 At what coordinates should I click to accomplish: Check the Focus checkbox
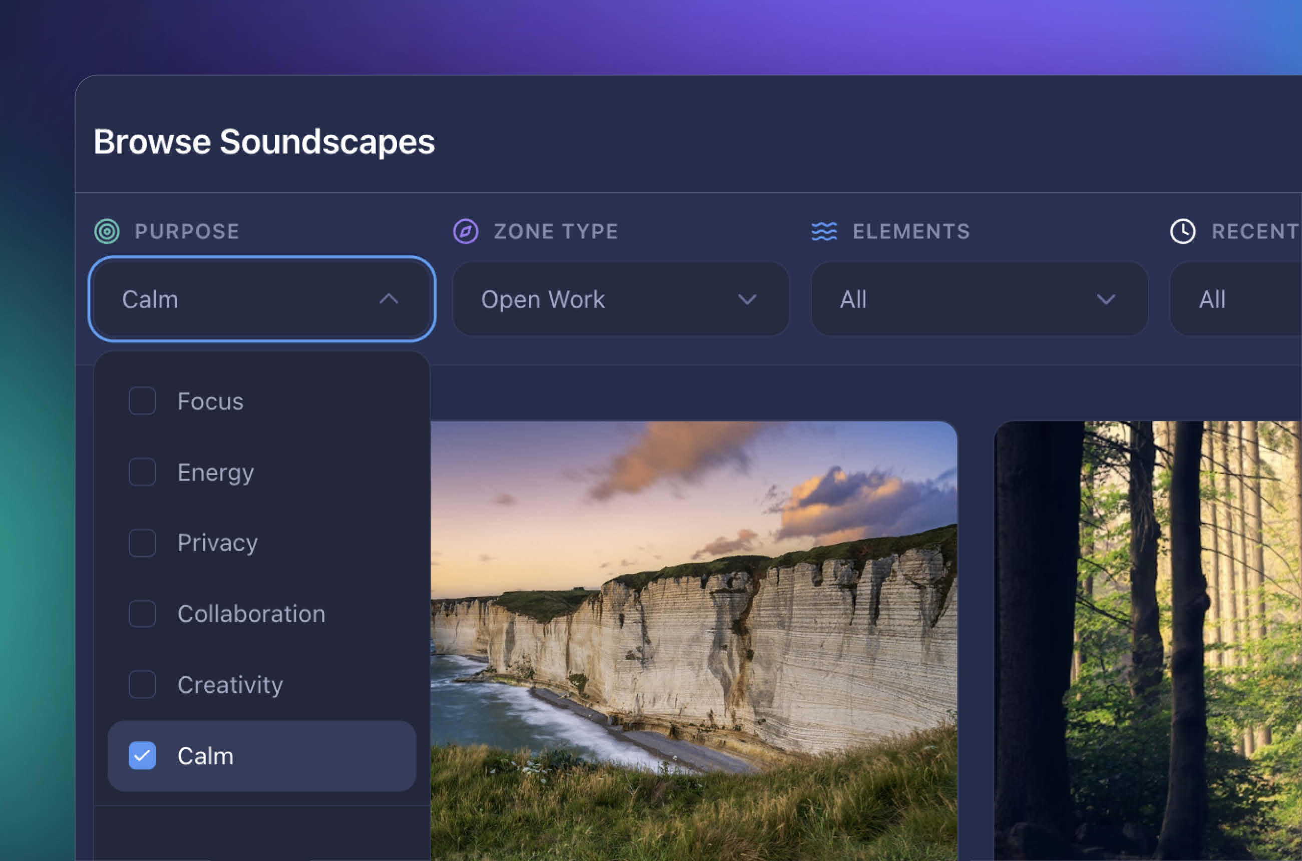142,401
